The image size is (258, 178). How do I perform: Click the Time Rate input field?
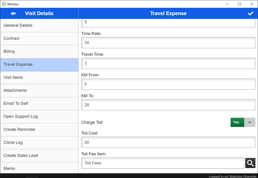[x=168, y=43]
